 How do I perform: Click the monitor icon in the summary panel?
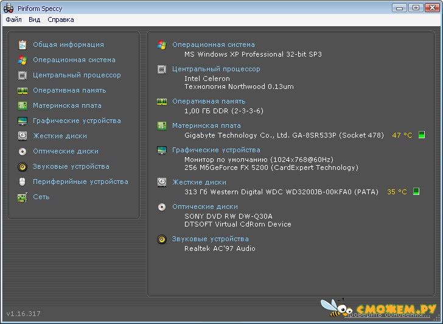162,150
